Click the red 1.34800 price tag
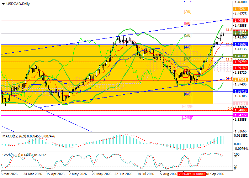The width and height of the screenshot is (249, 178). 240,110
